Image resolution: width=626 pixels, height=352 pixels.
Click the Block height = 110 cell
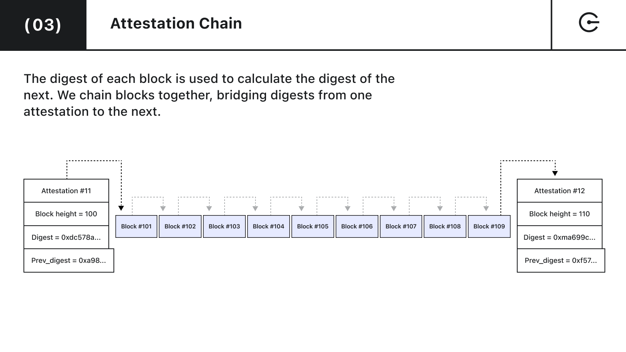pyautogui.click(x=559, y=214)
